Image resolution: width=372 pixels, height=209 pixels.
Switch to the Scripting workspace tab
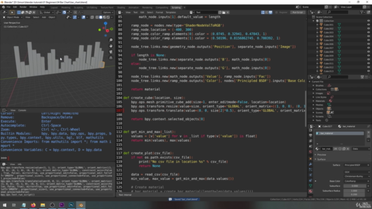click(176, 8)
